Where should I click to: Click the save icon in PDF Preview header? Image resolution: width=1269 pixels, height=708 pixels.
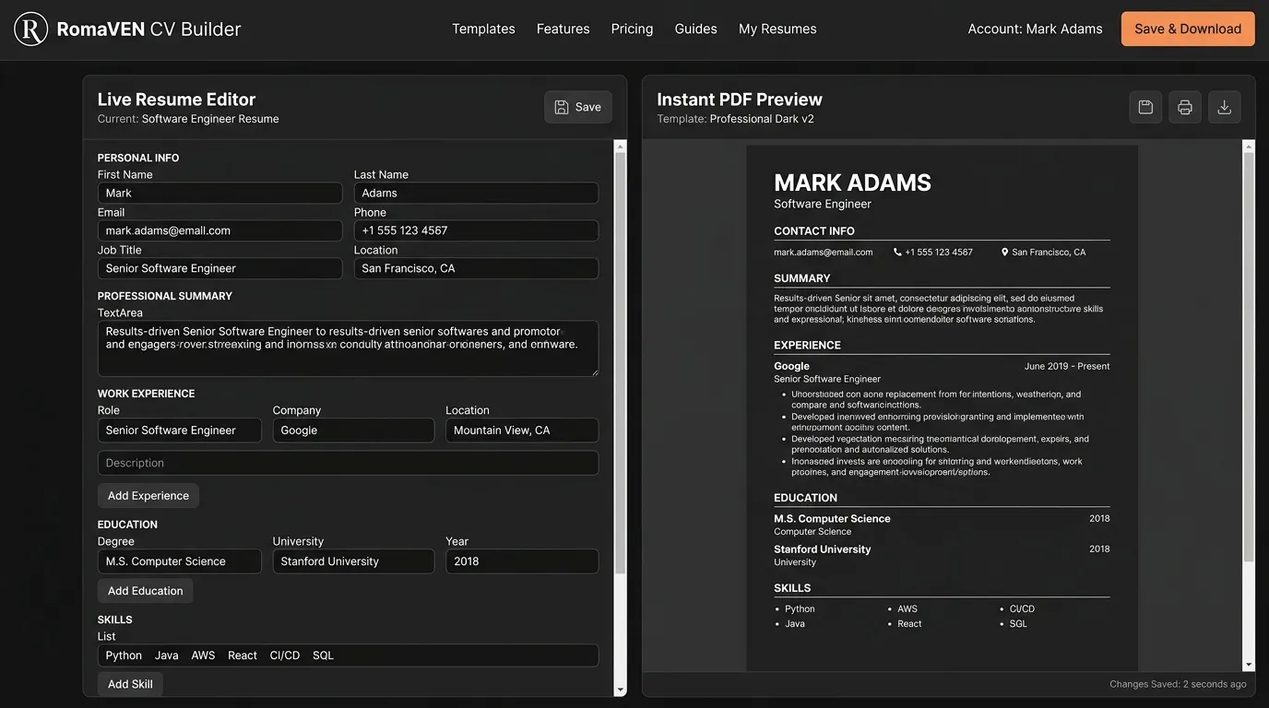point(1145,107)
